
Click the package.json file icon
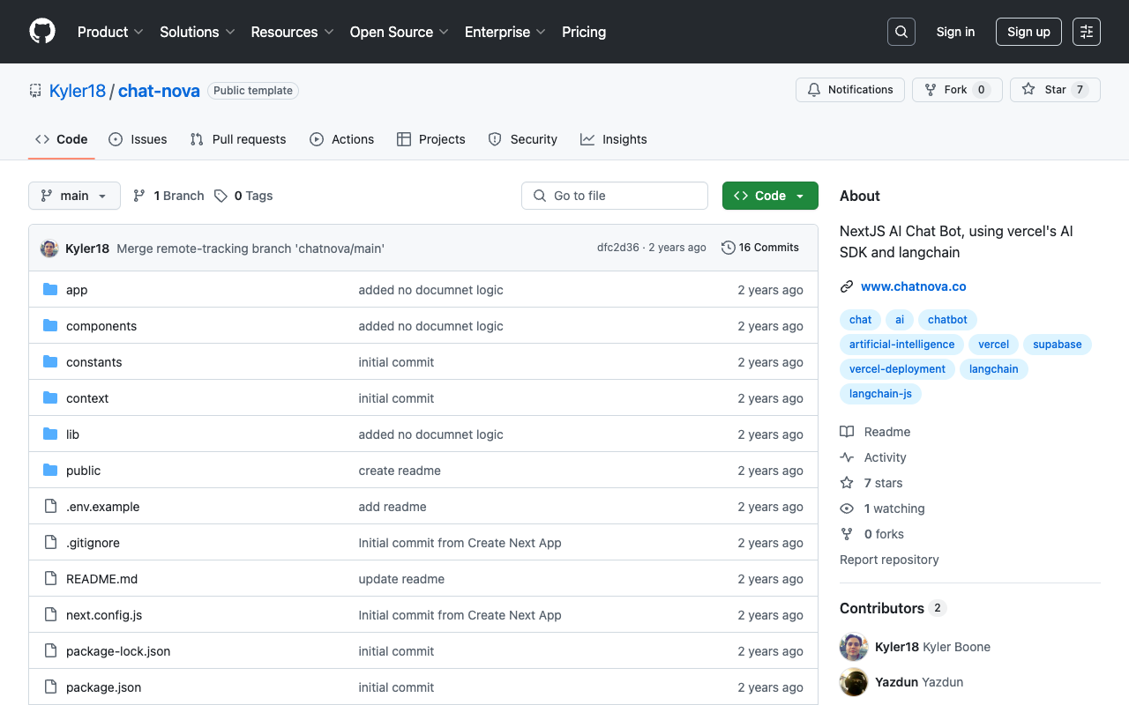tap(50, 687)
